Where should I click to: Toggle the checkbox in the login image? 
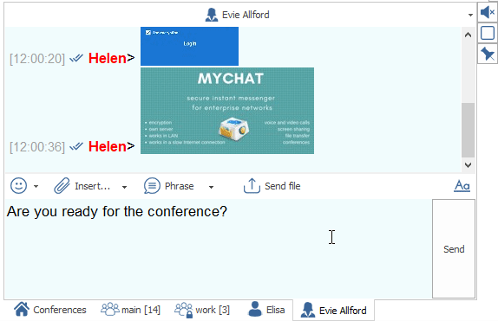[x=148, y=32]
